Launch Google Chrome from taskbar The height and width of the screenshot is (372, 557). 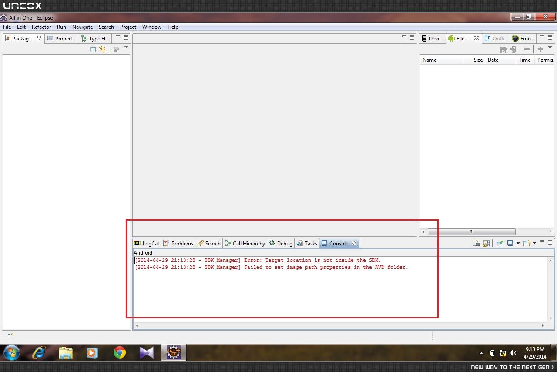[x=119, y=352]
